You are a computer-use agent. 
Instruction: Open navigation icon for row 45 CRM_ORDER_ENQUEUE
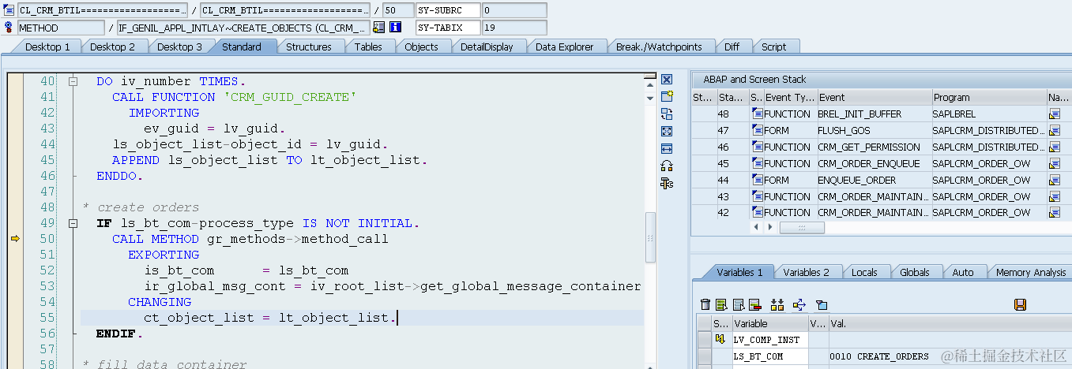click(x=1055, y=163)
